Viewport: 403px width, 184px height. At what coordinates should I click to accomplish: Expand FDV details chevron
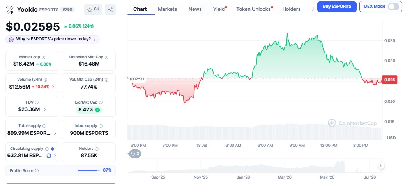point(45,109)
